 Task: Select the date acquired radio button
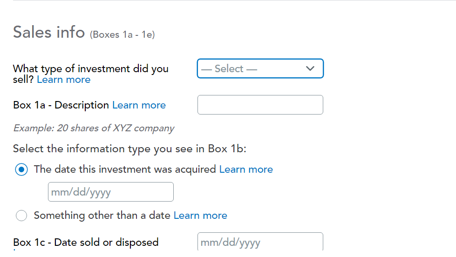pos(21,169)
